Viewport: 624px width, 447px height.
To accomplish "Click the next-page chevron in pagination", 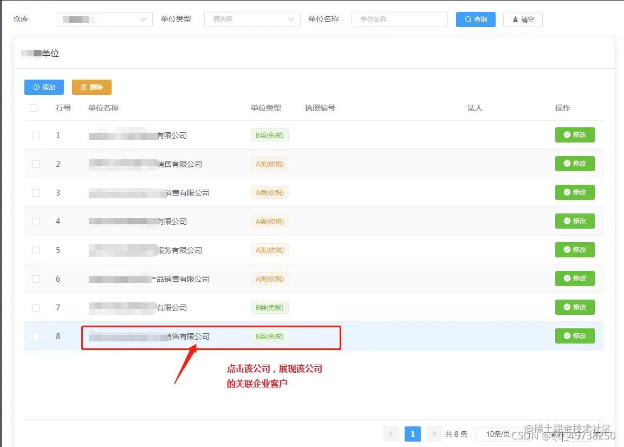I will click(x=434, y=433).
